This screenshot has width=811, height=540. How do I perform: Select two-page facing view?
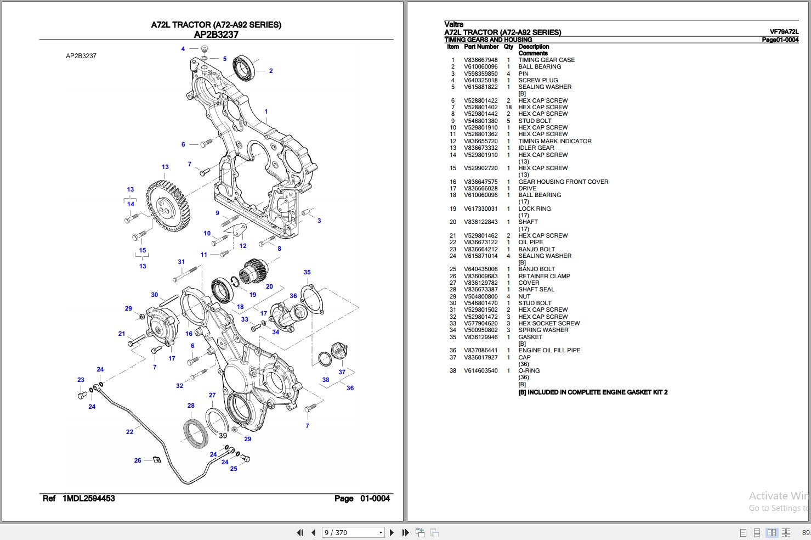click(x=772, y=532)
